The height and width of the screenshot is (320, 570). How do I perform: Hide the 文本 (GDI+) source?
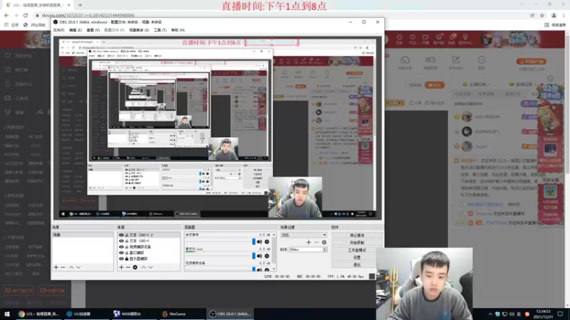point(121,241)
